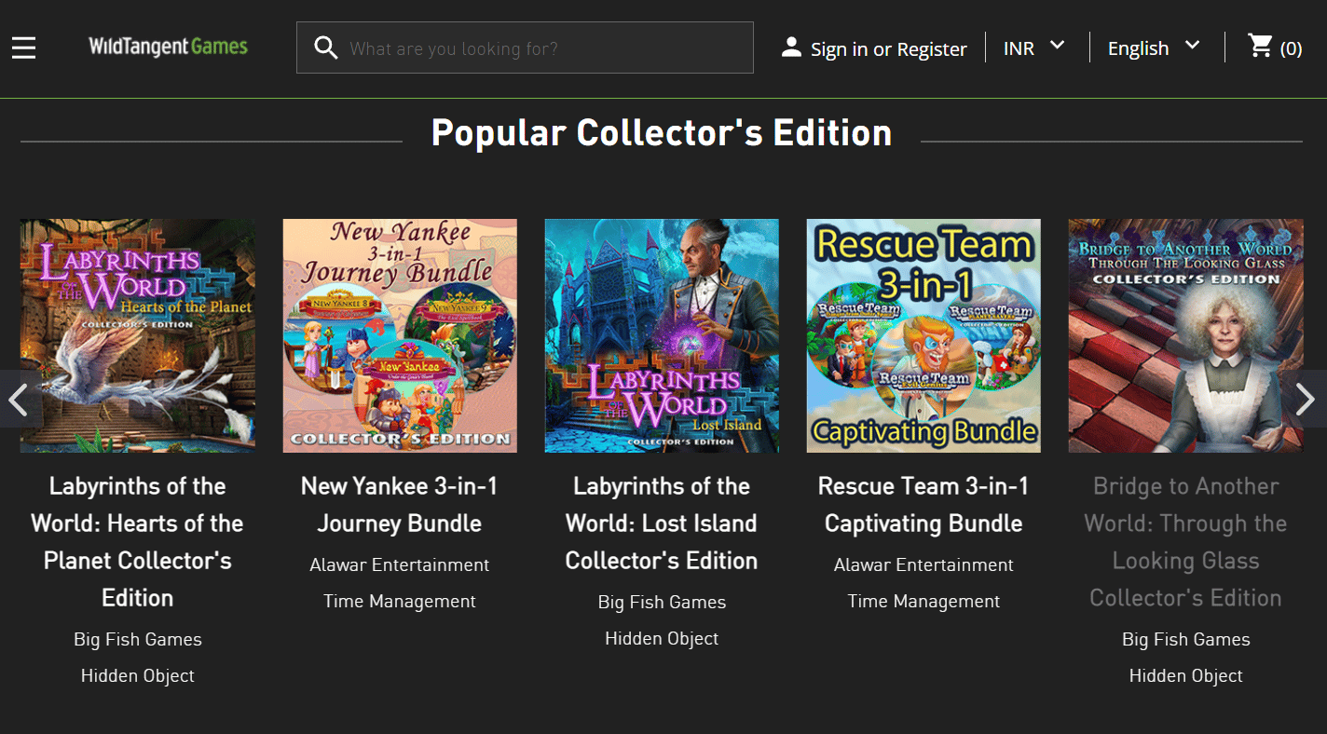This screenshot has height=734, width=1327.
Task: Click the left carousel arrow
Action: coord(17,400)
